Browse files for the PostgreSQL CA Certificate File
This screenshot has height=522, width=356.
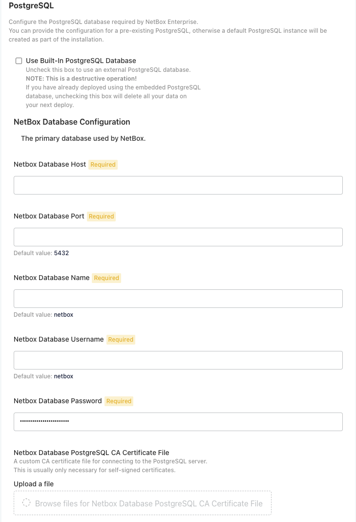(142, 502)
